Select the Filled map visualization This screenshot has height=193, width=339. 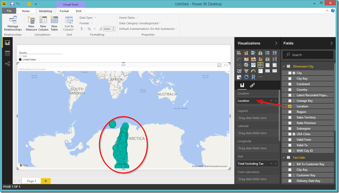[x=239, y=71]
